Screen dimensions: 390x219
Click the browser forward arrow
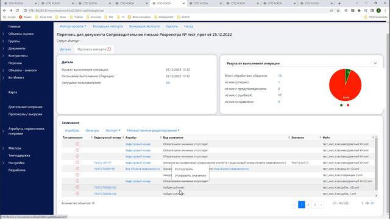coord(11,11)
